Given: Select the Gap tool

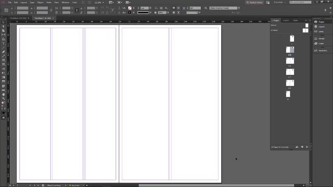Looking at the screenshot, I should point(4,35).
